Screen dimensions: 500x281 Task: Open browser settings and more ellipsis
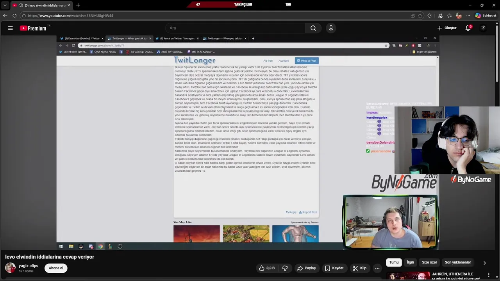pos(468,16)
